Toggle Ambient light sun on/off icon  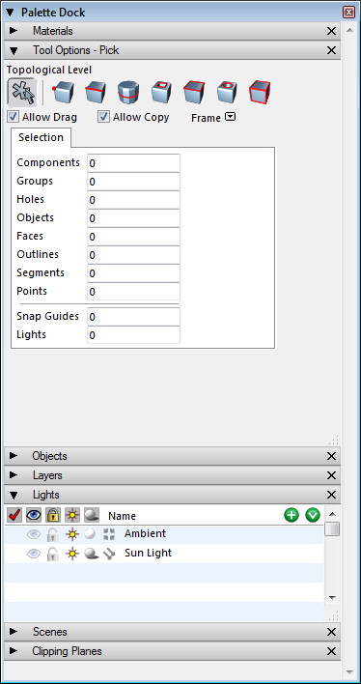click(72, 533)
